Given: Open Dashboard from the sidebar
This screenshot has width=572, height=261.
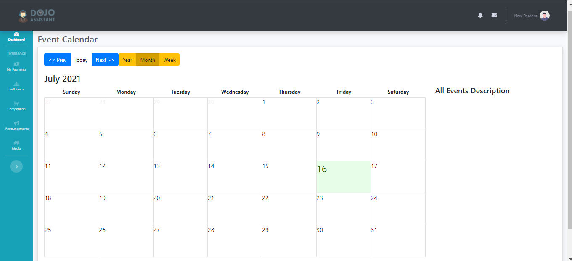Looking at the screenshot, I should (x=16, y=37).
